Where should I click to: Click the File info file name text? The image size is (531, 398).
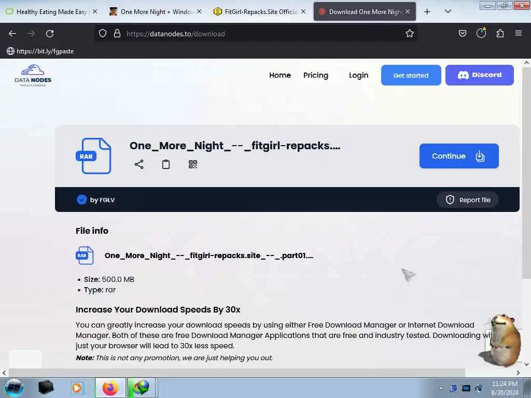coord(208,255)
